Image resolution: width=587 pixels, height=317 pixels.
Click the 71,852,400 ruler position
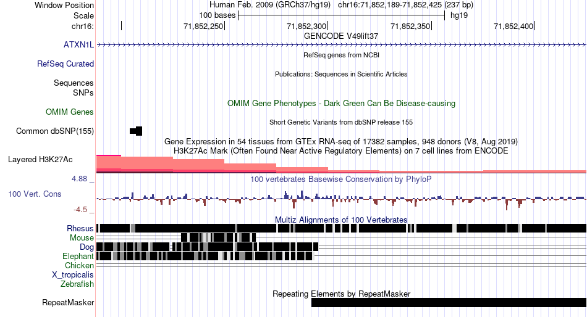[x=513, y=27]
